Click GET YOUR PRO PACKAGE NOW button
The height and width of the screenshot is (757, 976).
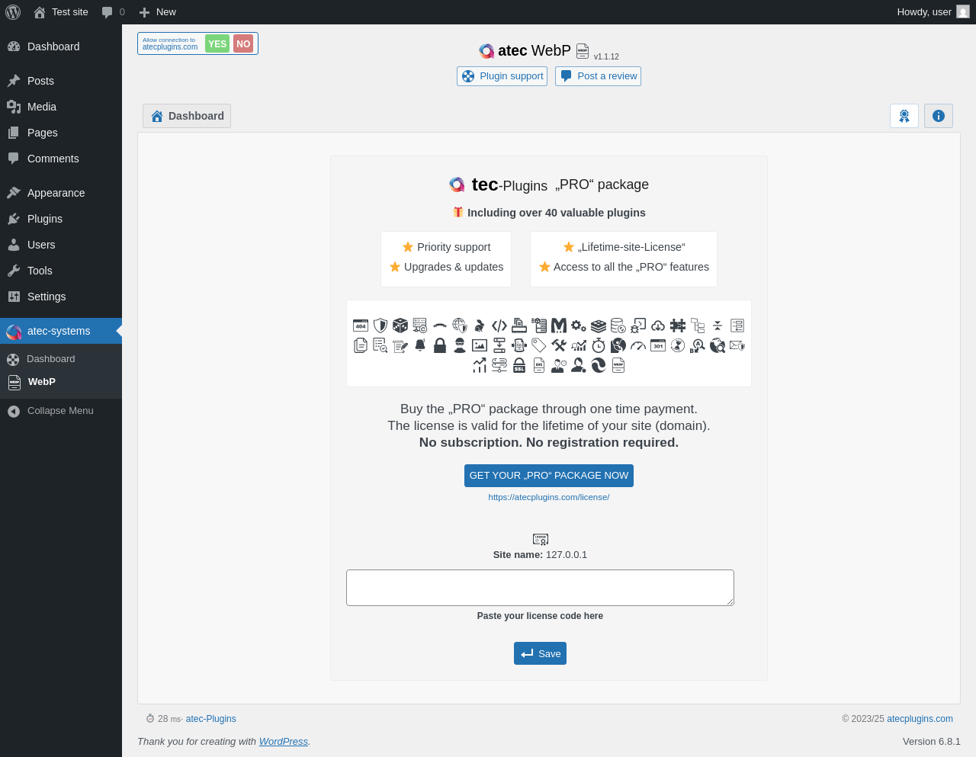click(549, 476)
